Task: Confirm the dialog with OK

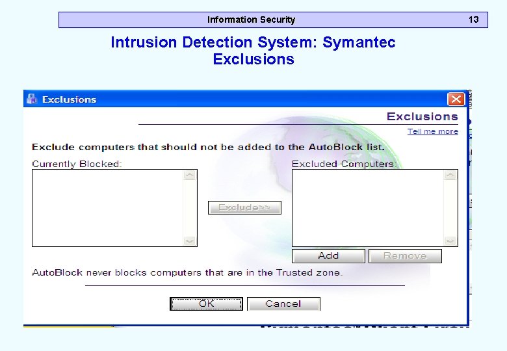Action: click(206, 304)
